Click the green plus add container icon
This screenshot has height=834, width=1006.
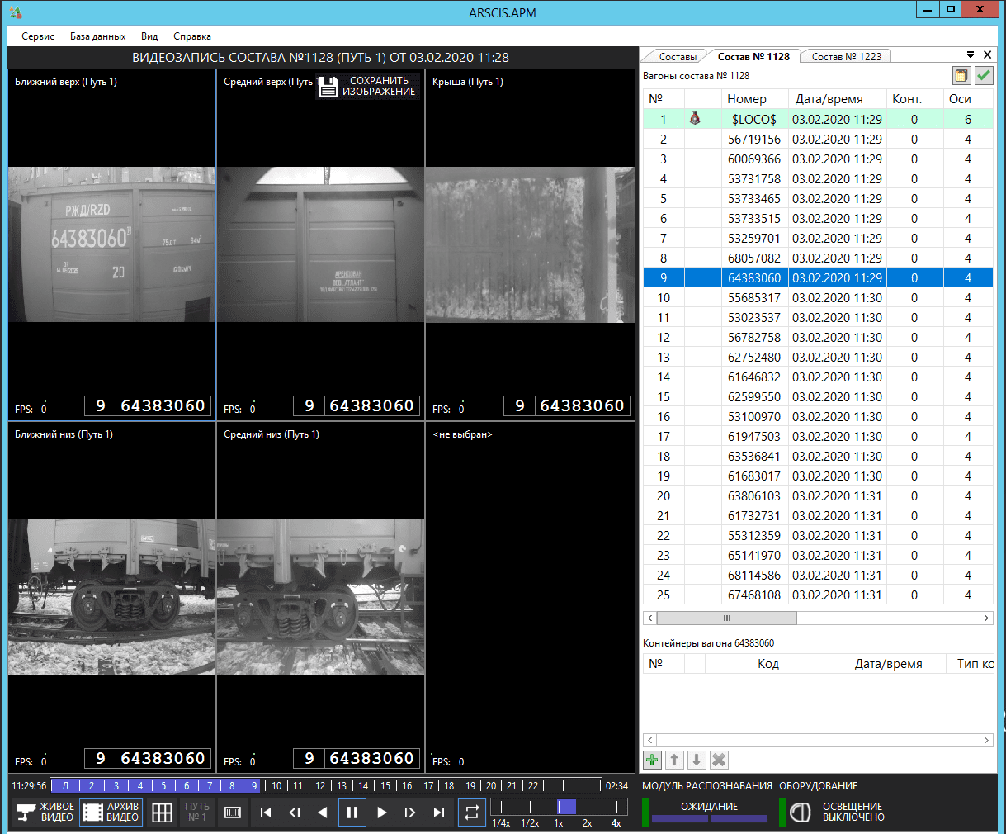652,760
